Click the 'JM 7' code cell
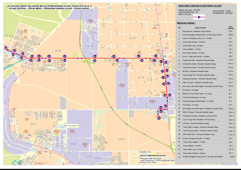 [230, 138]
